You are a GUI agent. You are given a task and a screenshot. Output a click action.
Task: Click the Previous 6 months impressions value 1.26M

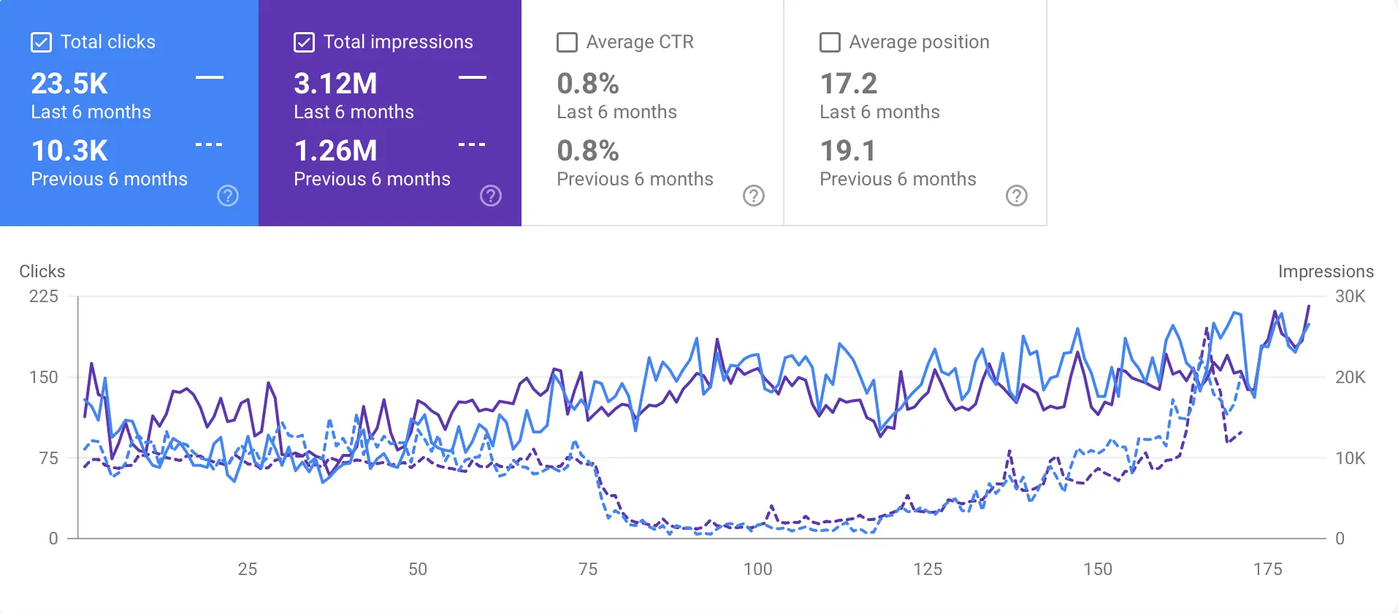tap(335, 151)
